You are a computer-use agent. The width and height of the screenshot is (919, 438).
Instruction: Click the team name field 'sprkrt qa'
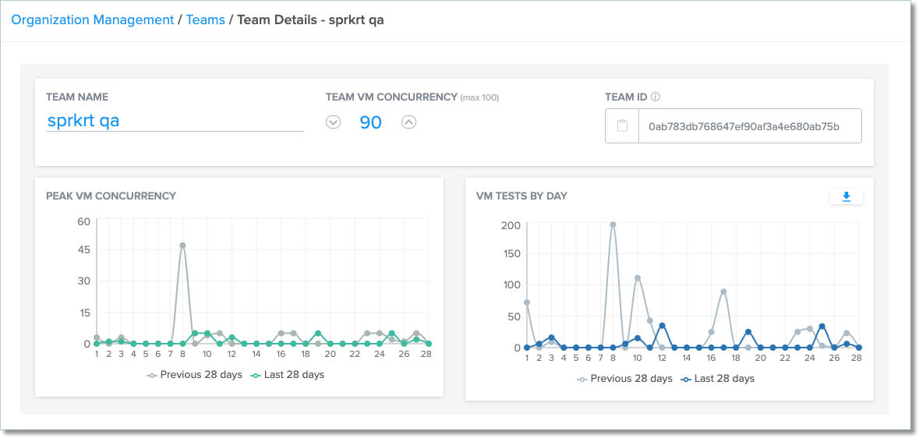(x=174, y=121)
